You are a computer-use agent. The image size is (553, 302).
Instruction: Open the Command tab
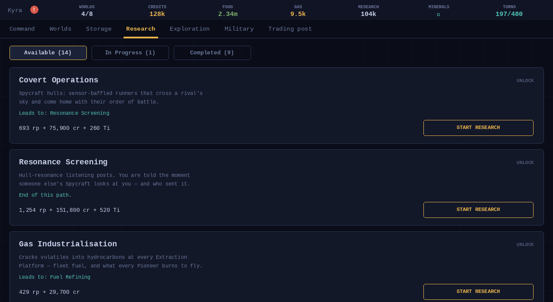point(22,29)
